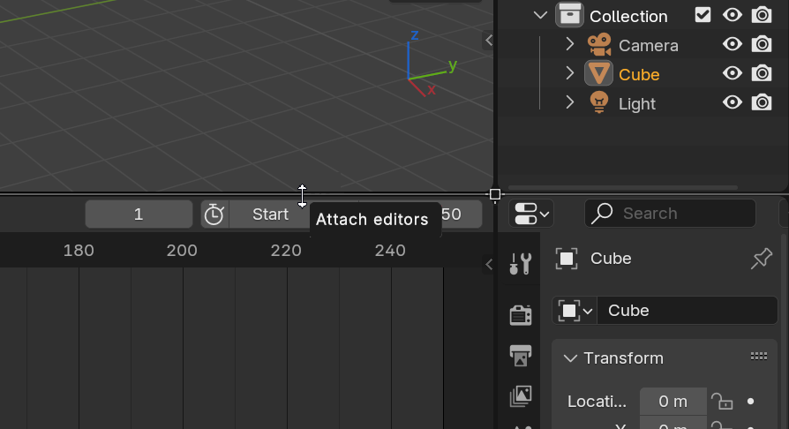Click the Cube mesh object icon
The width and height of the screenshot is (789, 429).
click(x=598, y=73)
